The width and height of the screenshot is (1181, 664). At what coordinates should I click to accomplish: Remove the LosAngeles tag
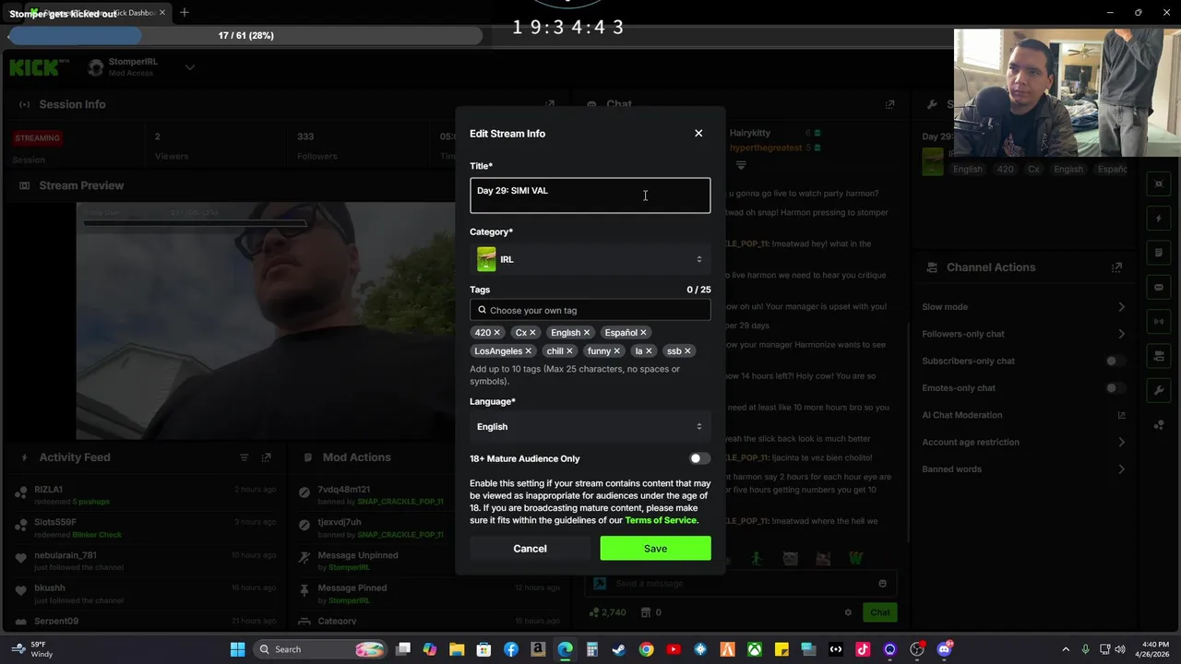coord(529,351)
